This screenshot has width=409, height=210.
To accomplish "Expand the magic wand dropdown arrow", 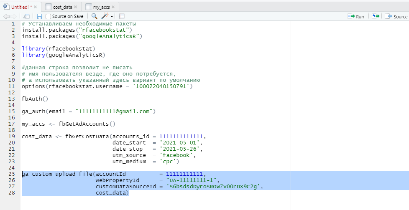I will [112, 17].
